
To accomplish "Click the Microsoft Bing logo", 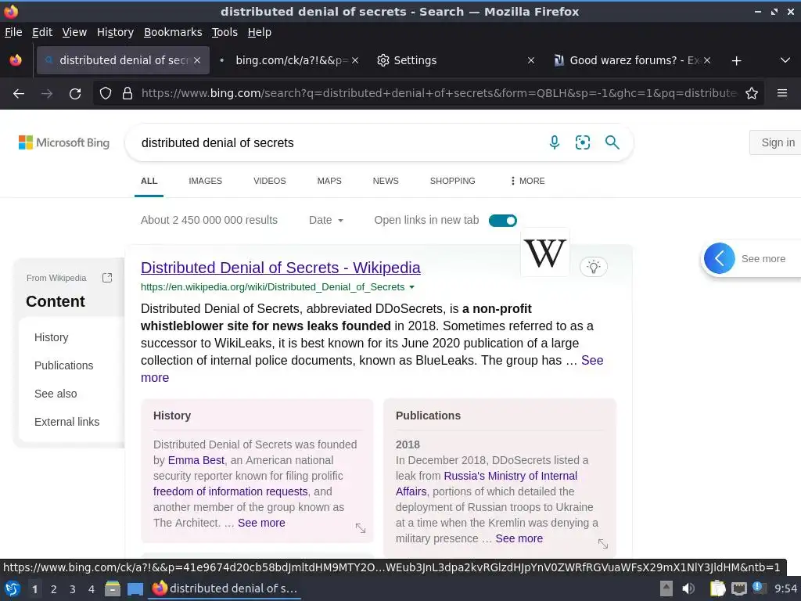I will click(64, 142).
